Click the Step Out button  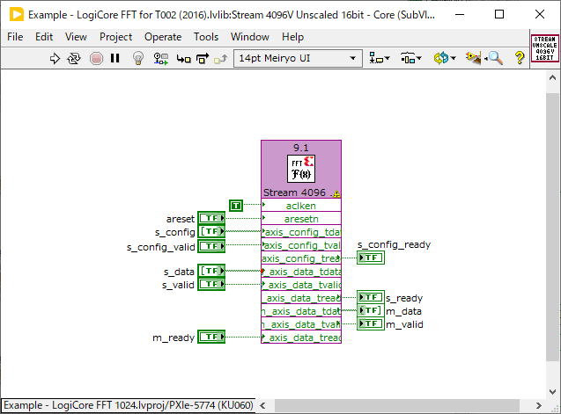pyautogui.click(x=221, y=59)
